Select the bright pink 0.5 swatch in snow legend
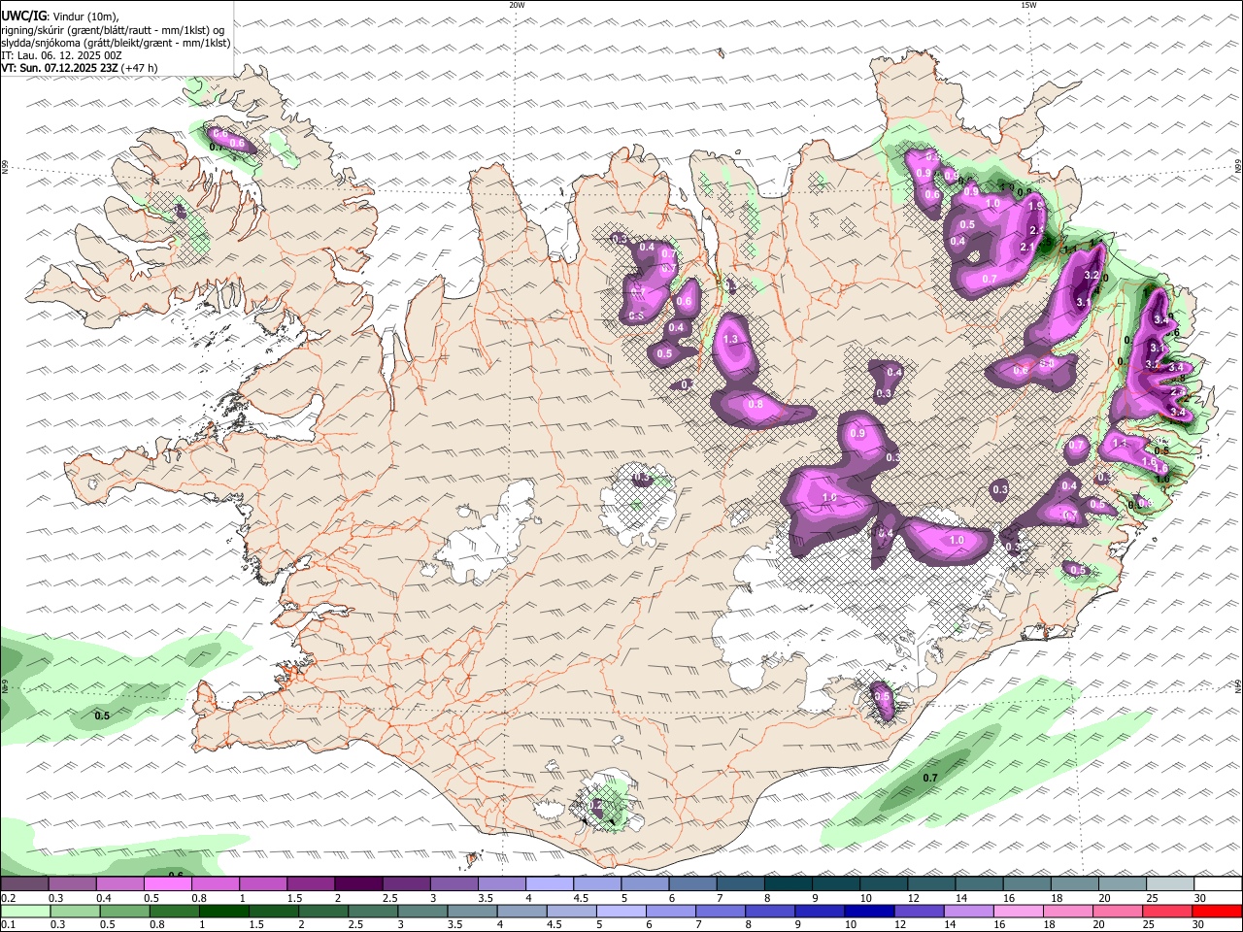The width and height of the screenshot is (1243, 932). point(167,884)
